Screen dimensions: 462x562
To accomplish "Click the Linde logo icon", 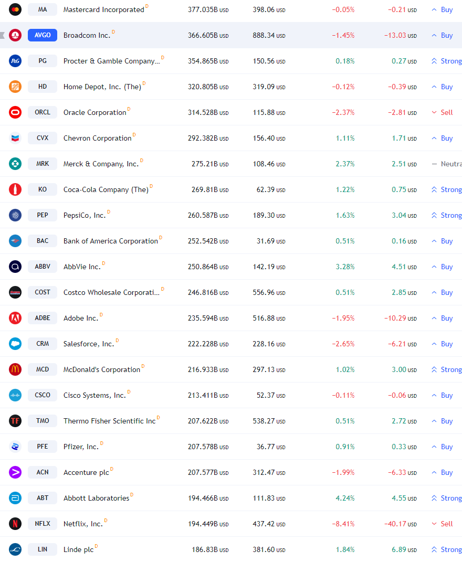I will coord(15,549).
